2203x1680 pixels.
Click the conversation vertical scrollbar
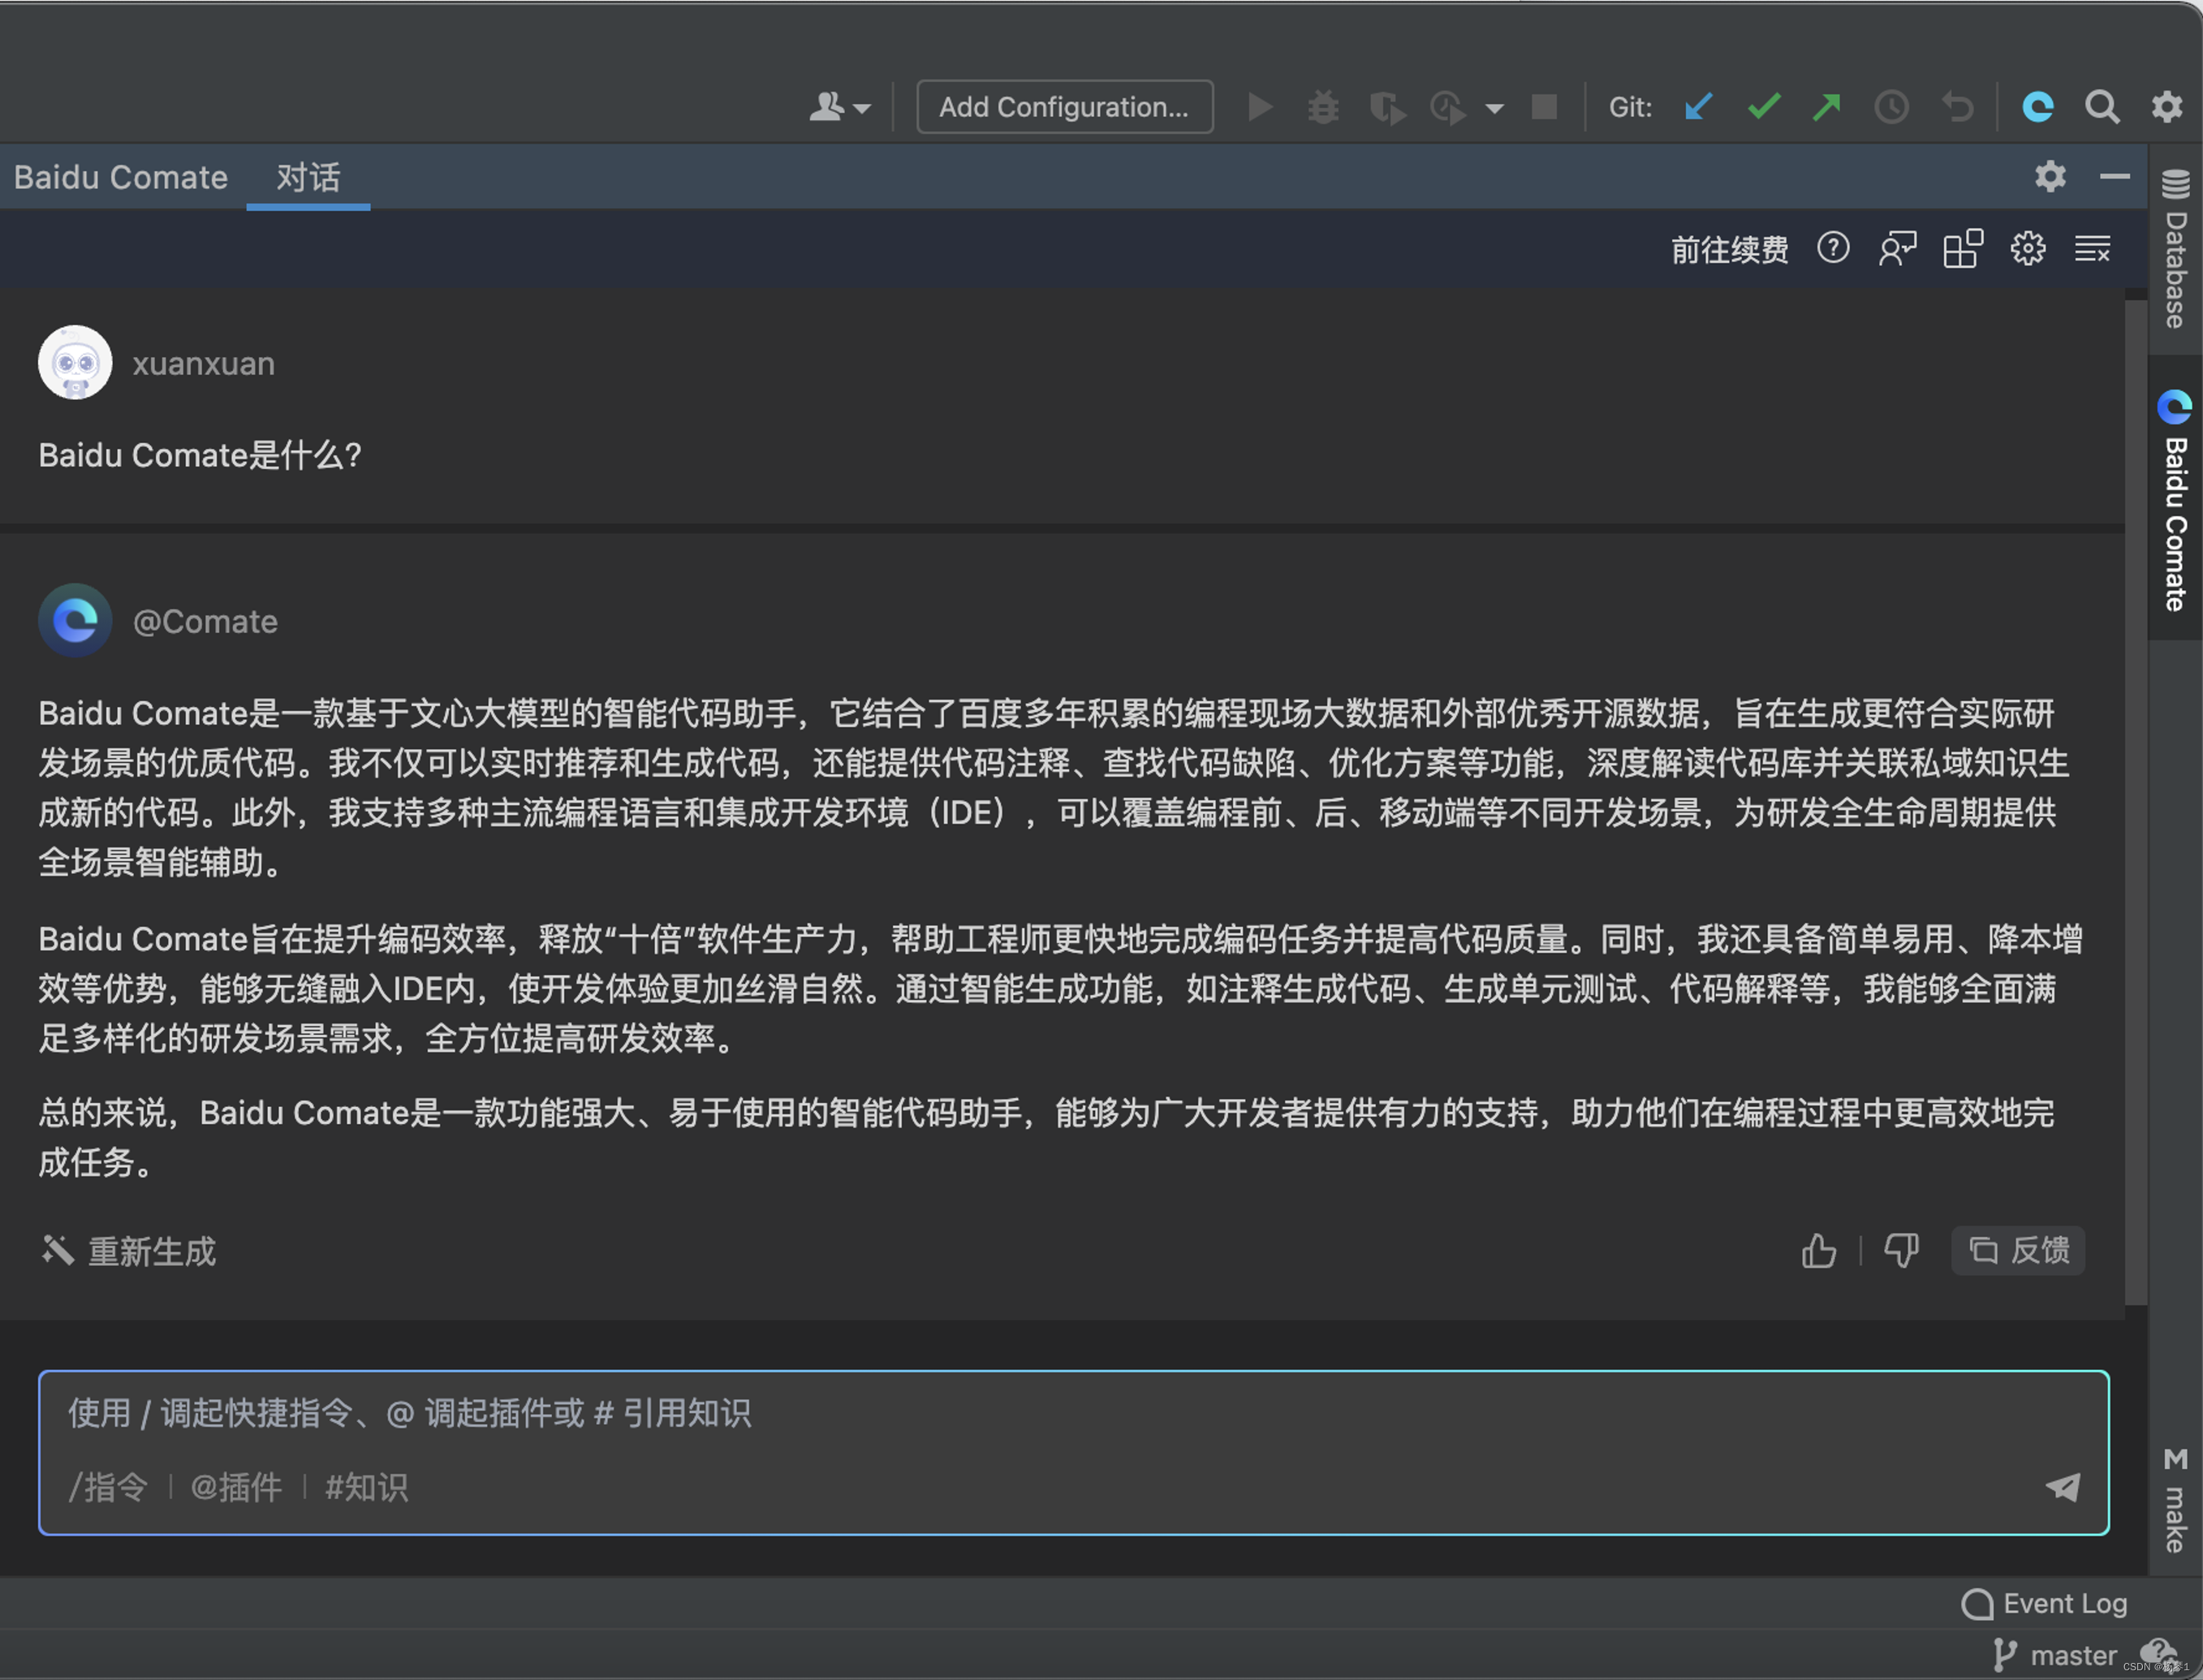2135,800
